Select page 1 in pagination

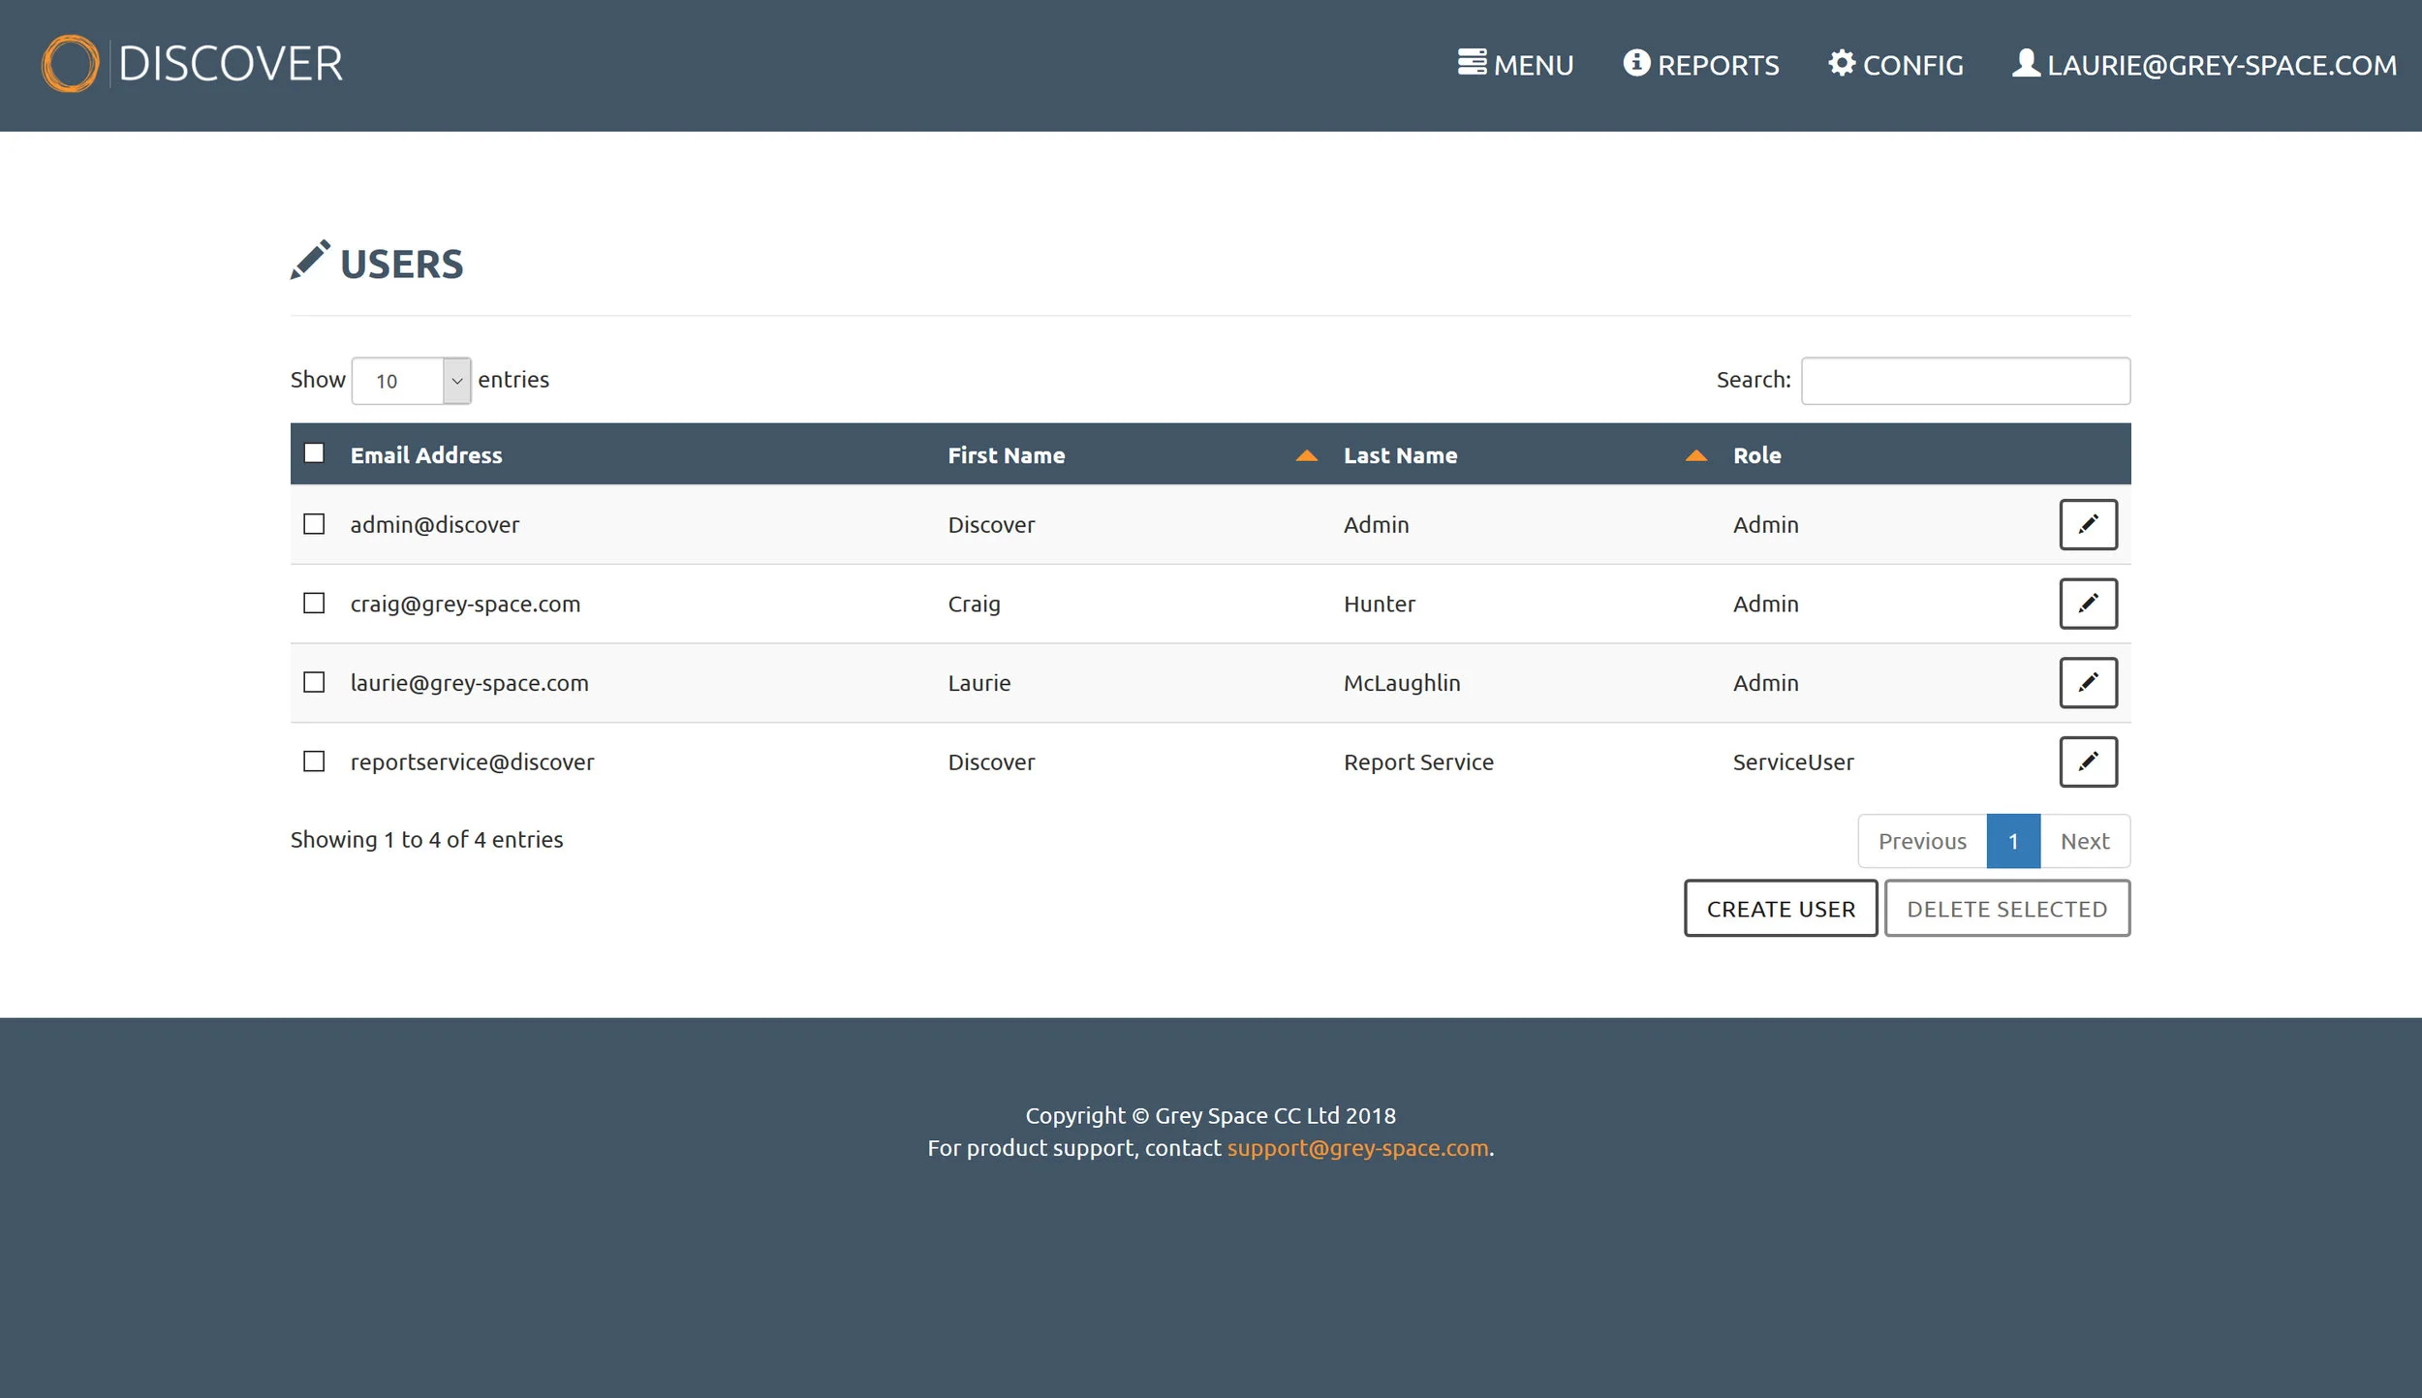2013,841
